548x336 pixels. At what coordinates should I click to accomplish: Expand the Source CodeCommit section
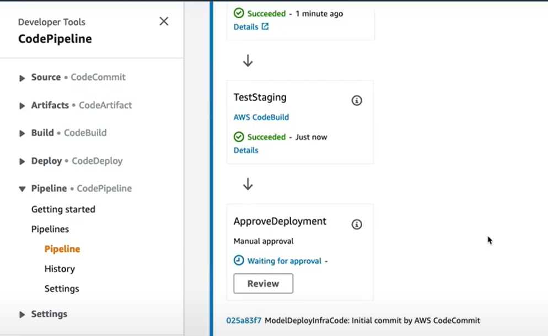coord(22,78)
